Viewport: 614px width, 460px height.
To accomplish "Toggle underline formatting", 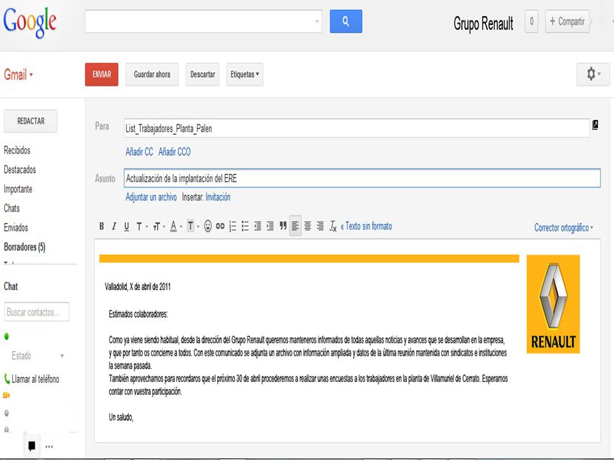I will 127,226.
